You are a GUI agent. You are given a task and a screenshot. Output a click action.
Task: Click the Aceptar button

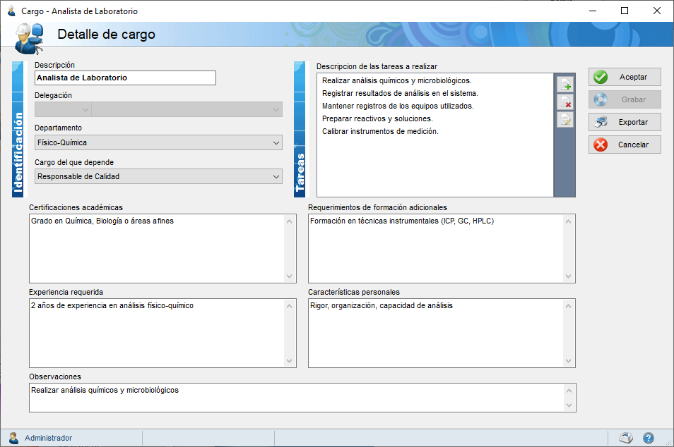(x=625, y=77)
